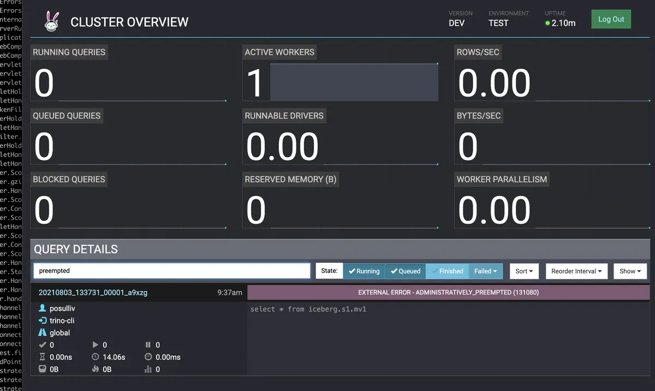The height and width of the screenshot is (391, 655).
Task: Click the resource group road icon beside global
Action: (43, 333)
